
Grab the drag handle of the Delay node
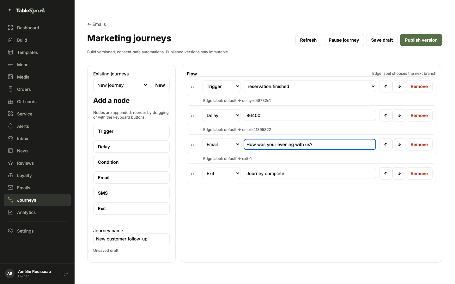[x=192, y=115]
